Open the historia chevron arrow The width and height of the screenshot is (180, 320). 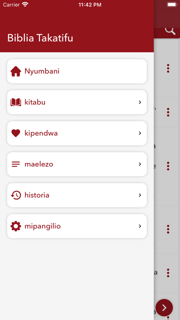140,195
